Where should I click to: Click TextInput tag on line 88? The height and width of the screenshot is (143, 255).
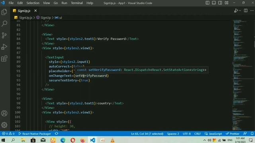coord(55,57)
